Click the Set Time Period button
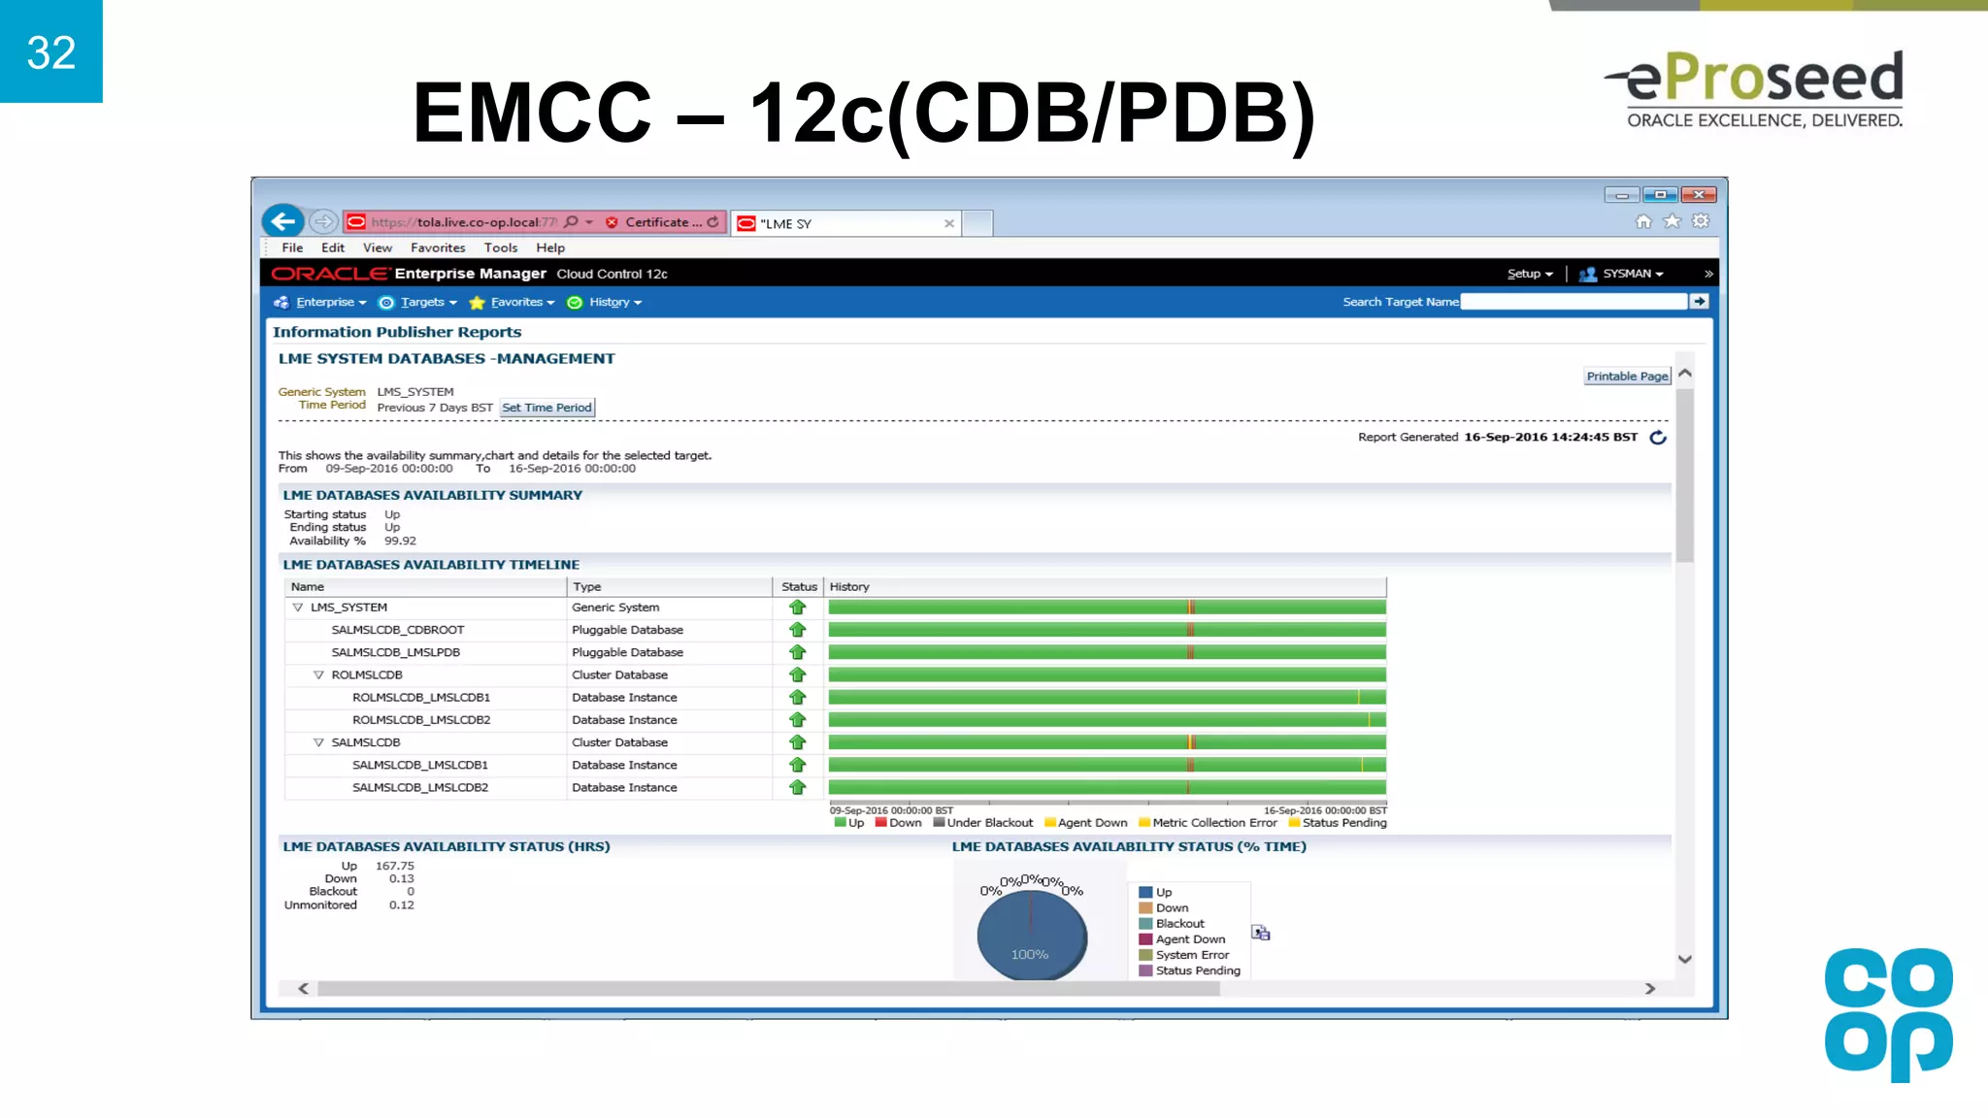 [x=547, y=408]
